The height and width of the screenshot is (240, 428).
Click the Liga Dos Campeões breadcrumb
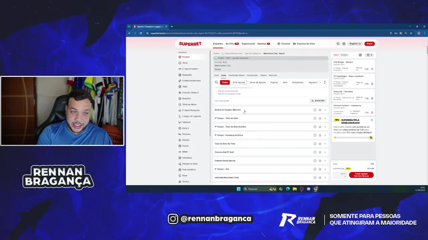(252, 53)
